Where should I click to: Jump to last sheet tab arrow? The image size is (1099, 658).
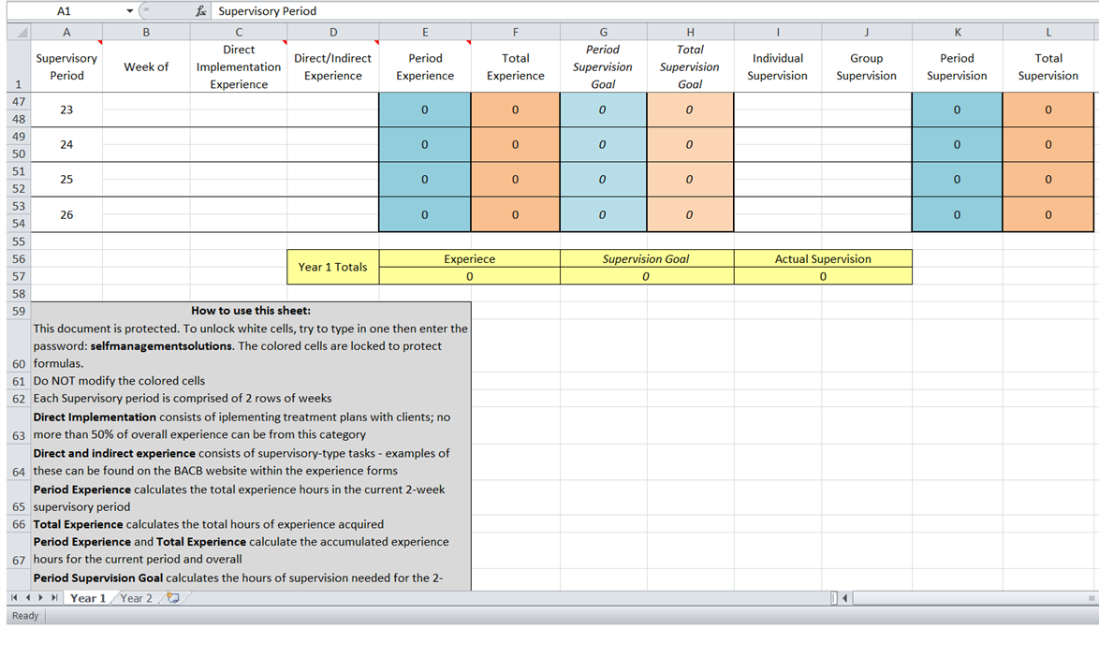[54, 598]
